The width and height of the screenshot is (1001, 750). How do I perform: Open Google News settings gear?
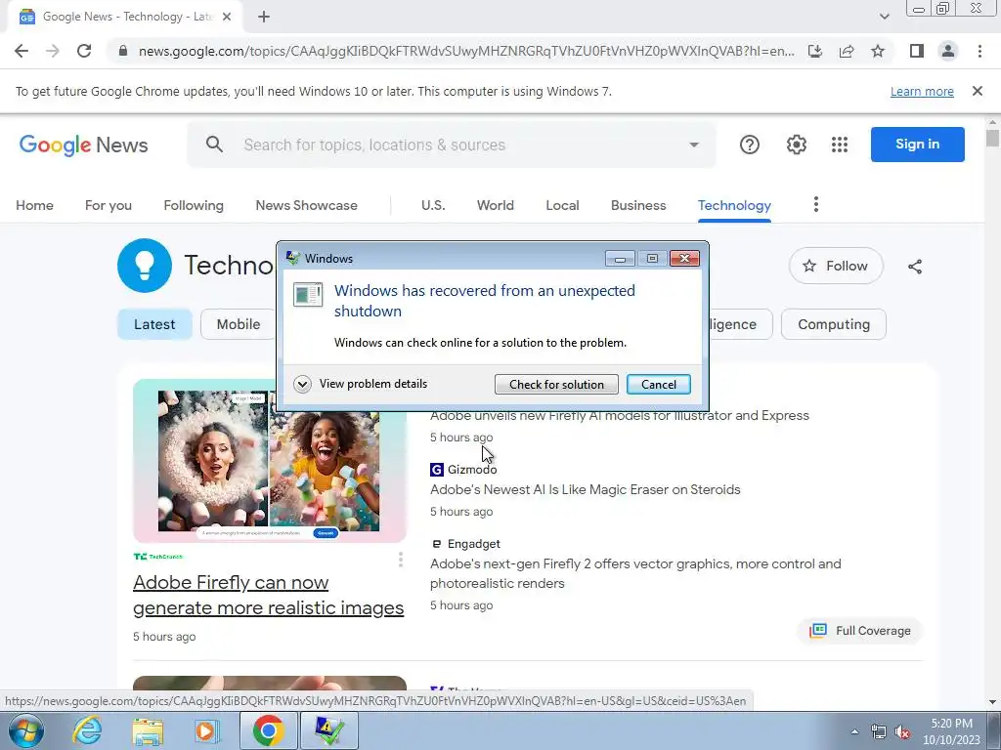click(x=796, y=145)
